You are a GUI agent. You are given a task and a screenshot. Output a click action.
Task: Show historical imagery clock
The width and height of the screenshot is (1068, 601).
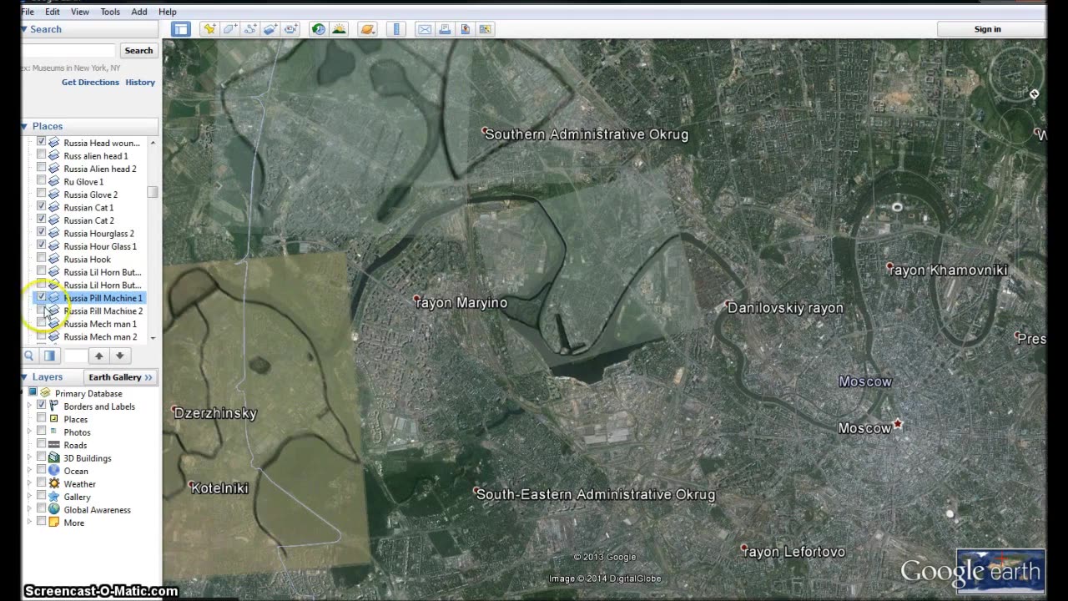point(319,29)
